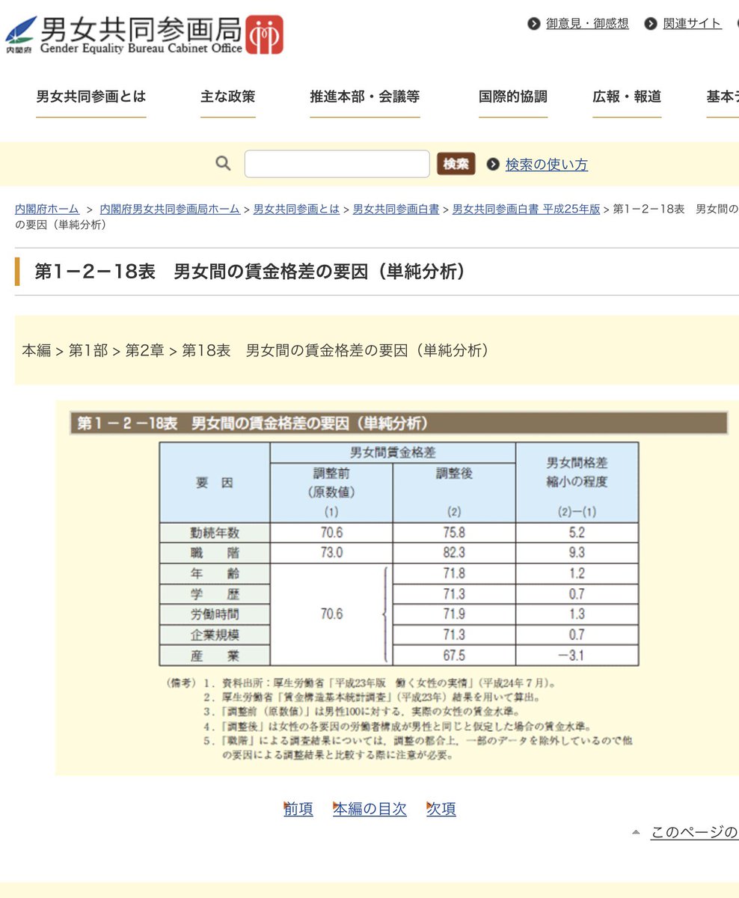Click the red emblem beside the bureau name
Screen dimensions: 739x898
pyautogui.click(x=265, y=35)
